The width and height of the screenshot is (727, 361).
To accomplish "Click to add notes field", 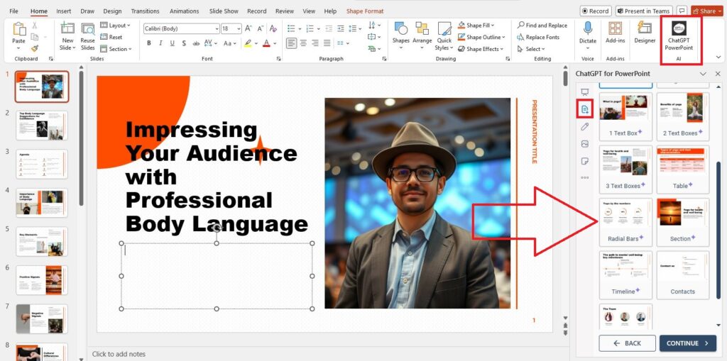I will (x=119, y=354).
